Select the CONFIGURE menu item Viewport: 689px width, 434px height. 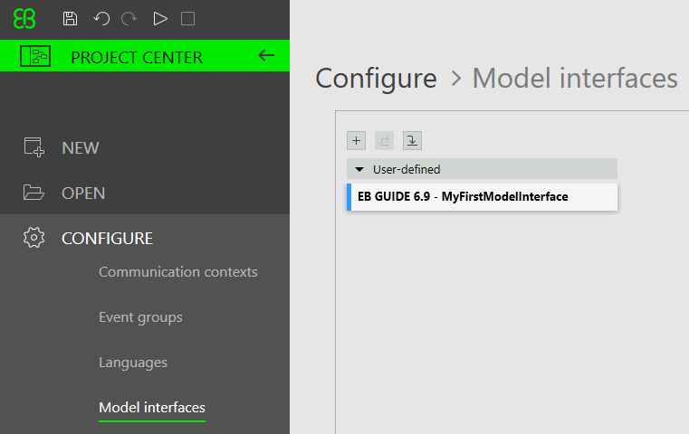click(107, 239)
